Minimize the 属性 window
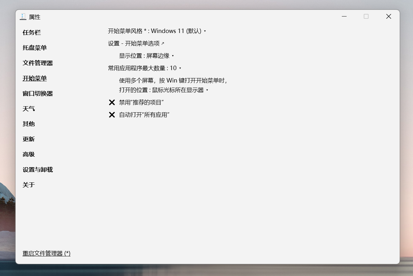Image resolution: width=413 pixels, height=276 pixels. point(344,16)
